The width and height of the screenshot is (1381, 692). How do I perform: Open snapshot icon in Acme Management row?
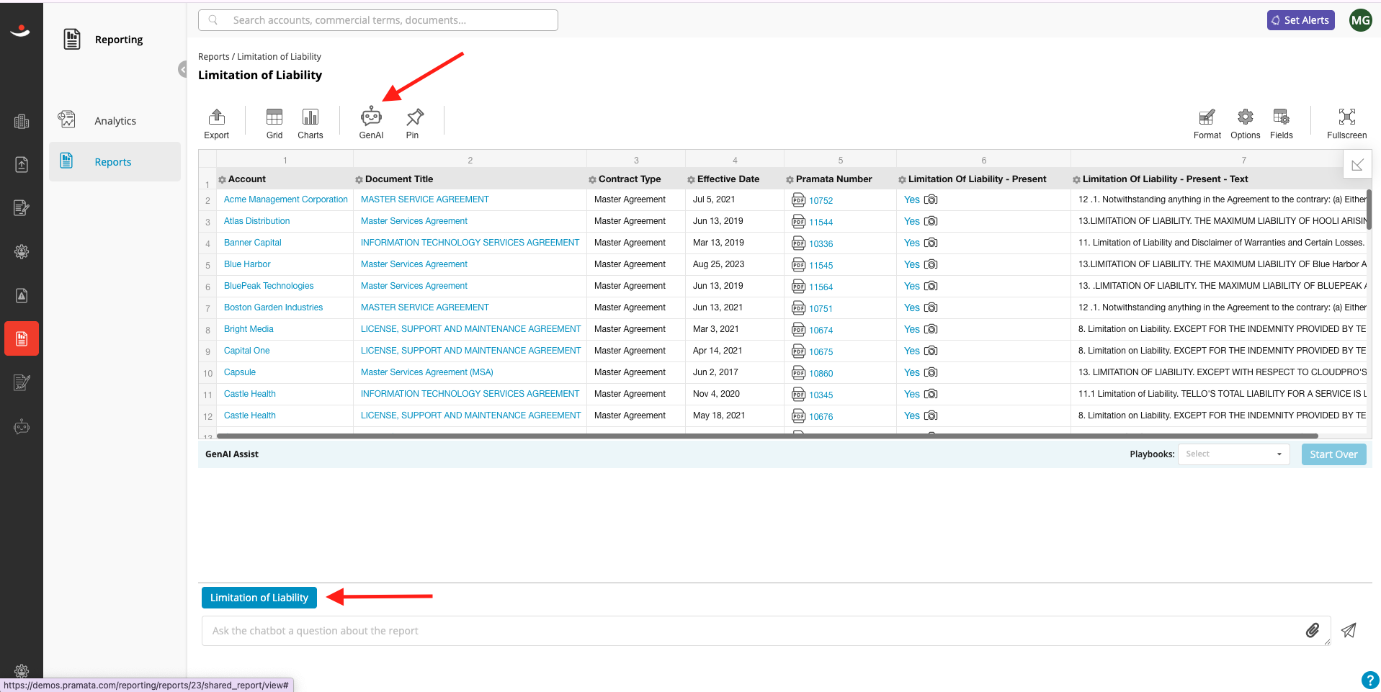tap(931, 199)
